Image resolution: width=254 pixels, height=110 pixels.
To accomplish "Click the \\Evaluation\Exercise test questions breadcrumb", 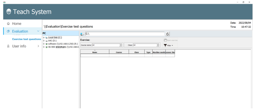I will coord(68,27).
